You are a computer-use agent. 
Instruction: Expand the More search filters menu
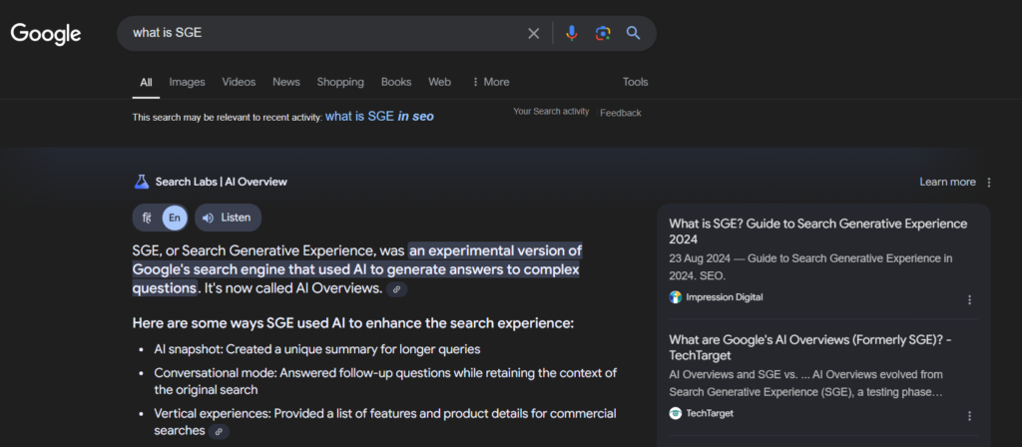coord(490,82)
